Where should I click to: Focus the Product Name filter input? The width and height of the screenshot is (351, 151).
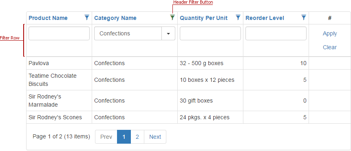59,33
